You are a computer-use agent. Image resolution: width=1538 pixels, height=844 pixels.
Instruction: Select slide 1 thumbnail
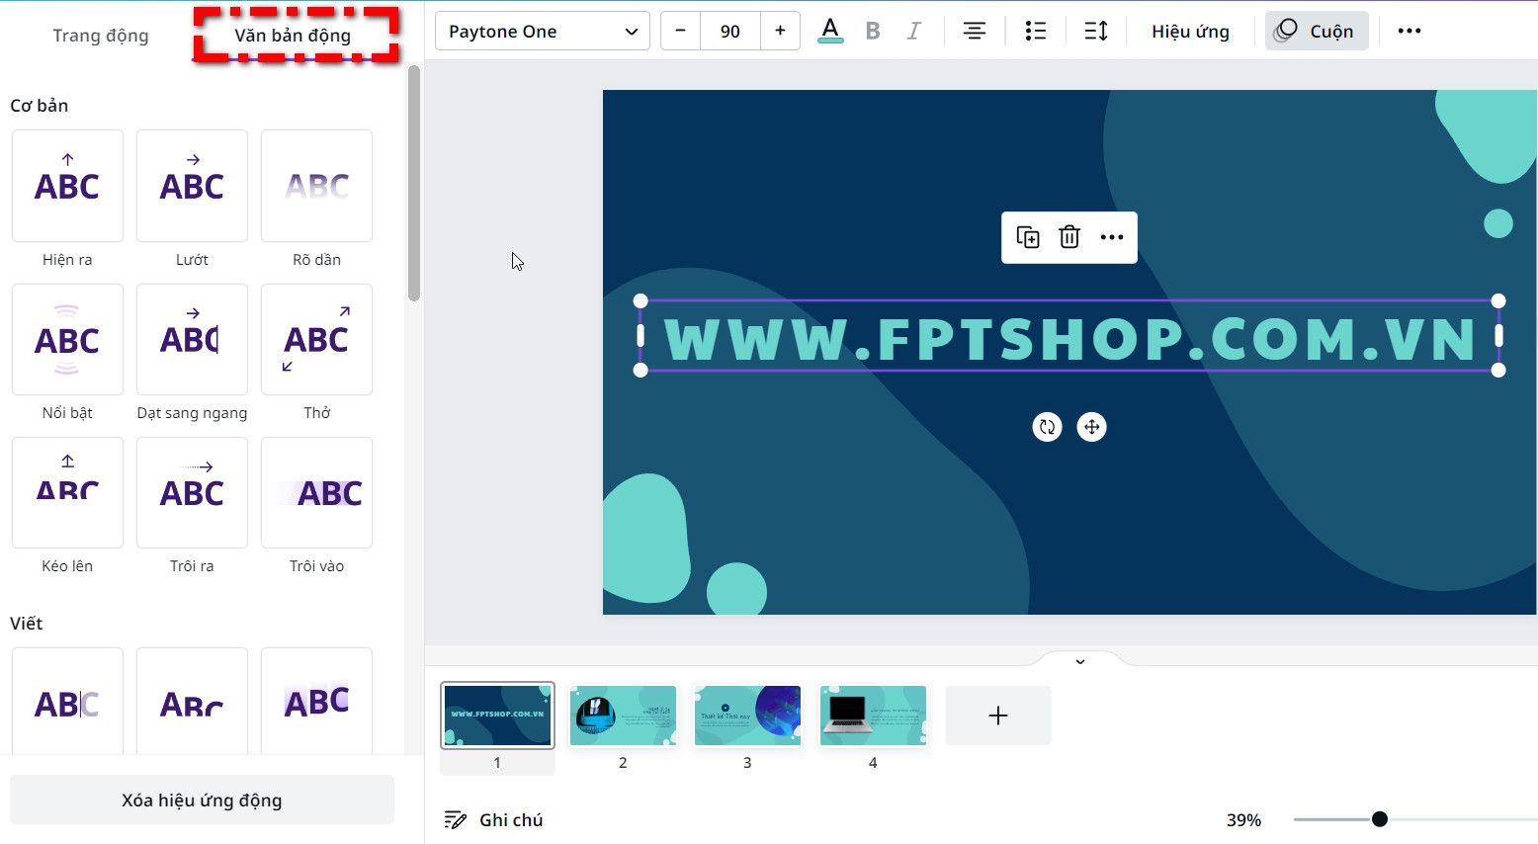coord(497,715)
